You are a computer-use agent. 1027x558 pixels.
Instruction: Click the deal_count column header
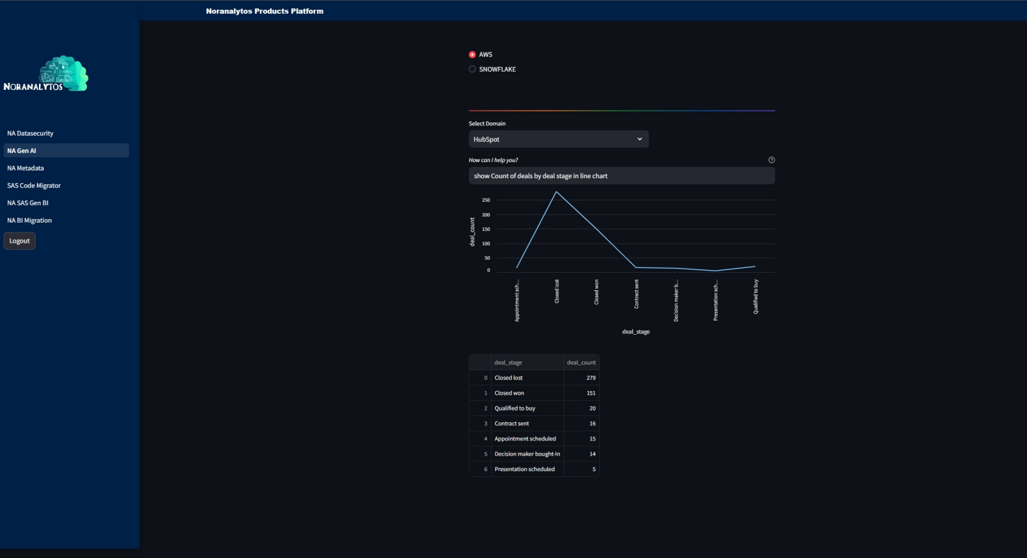581,362
